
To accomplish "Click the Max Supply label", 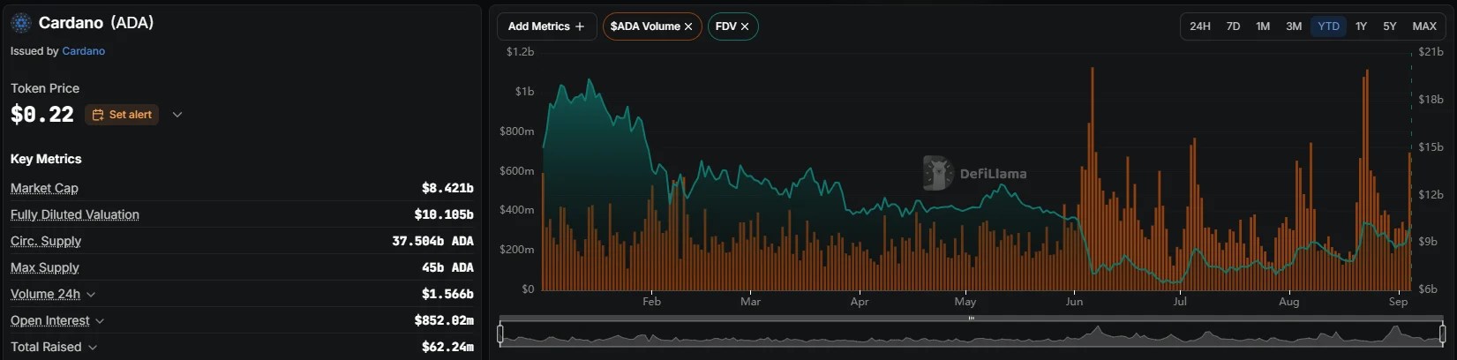I will (45, 267).
